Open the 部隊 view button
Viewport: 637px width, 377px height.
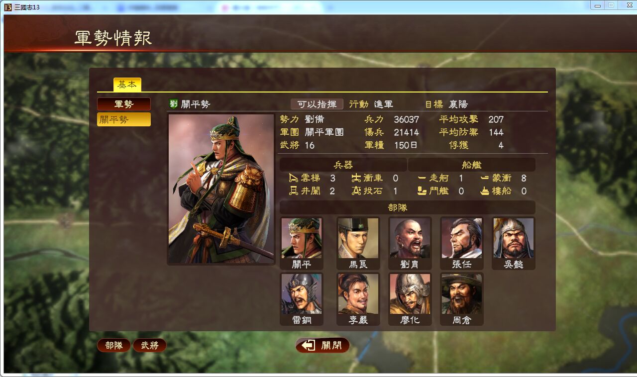click(114, 345)
